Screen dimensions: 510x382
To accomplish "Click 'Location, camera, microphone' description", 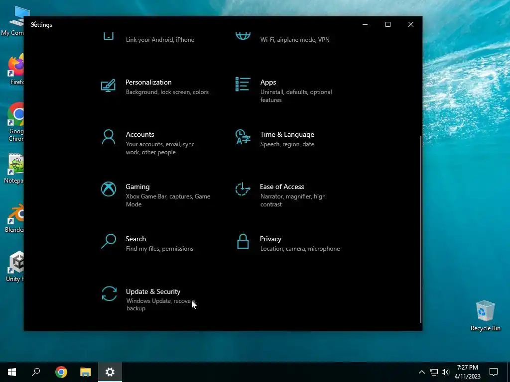I will [x=300, y=249].
